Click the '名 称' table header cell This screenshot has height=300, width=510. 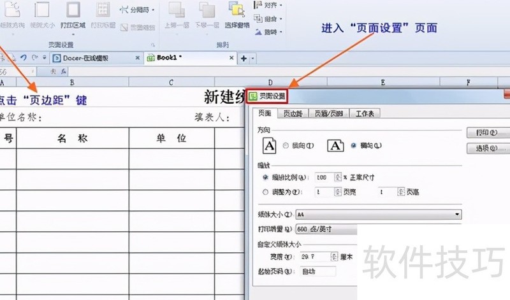tap(73, 138)
